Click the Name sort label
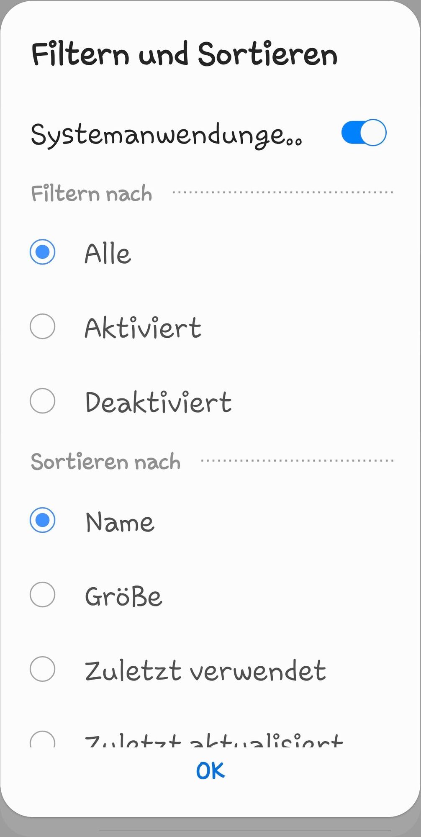 [120, 522]
